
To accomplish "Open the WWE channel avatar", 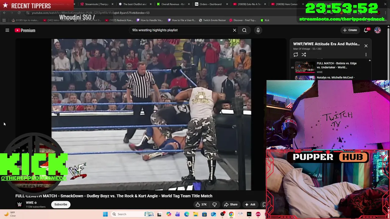I will 19,204.
